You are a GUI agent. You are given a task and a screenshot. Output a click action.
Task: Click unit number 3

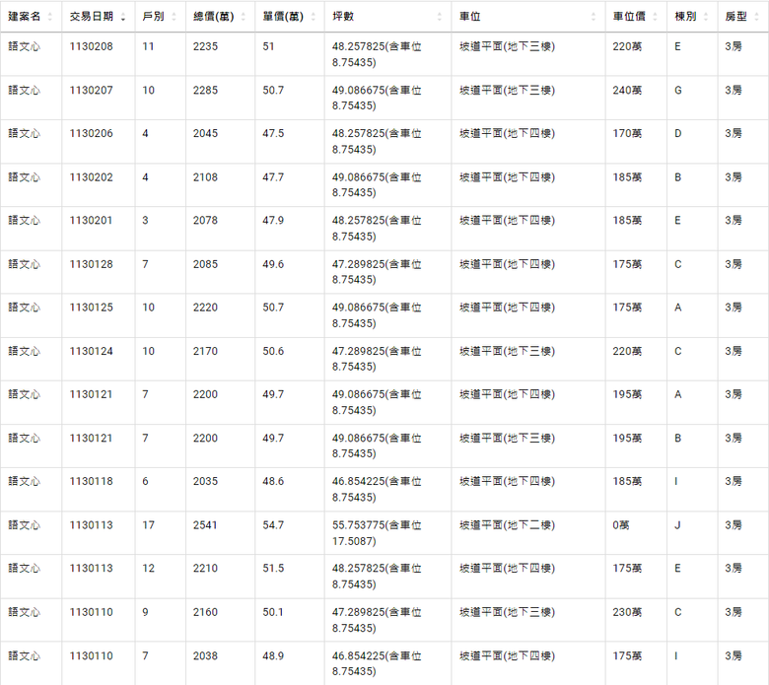click(x=145, y=220)
